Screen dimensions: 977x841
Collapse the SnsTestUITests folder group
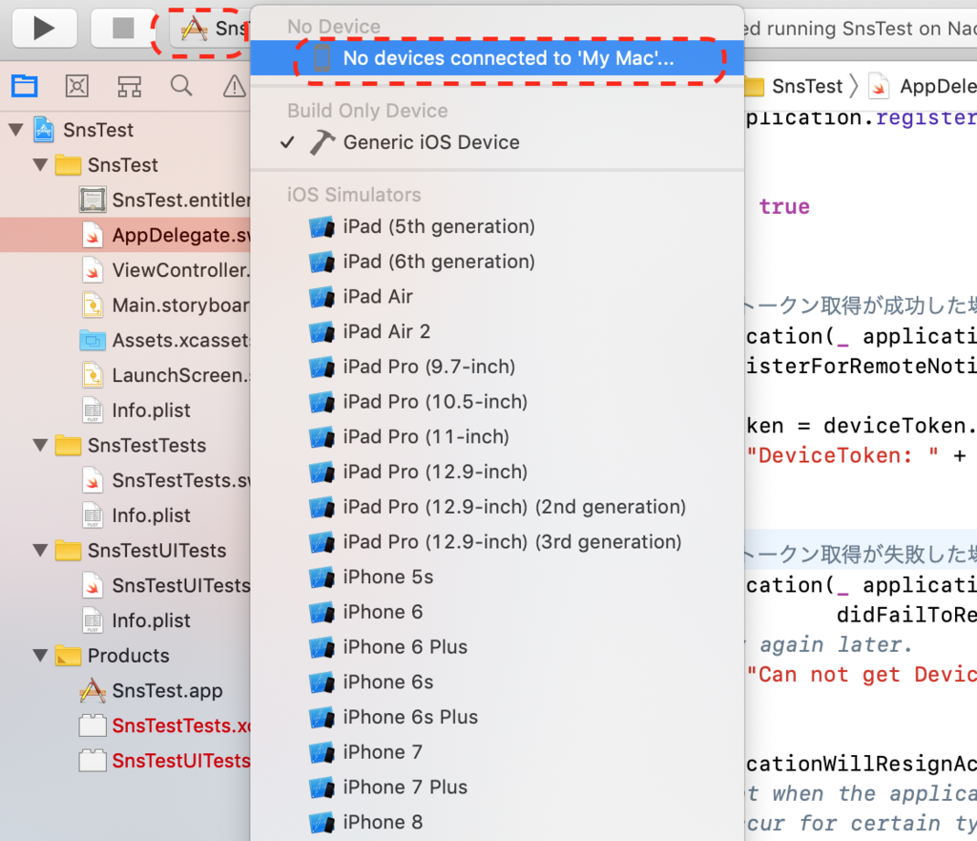tap(40, 551)
